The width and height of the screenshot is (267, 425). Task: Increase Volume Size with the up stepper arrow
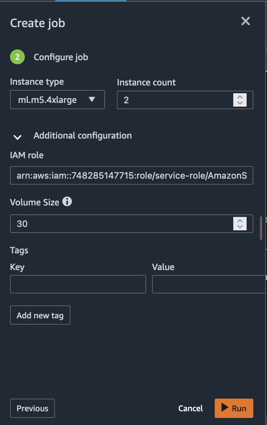click(240, 221)
